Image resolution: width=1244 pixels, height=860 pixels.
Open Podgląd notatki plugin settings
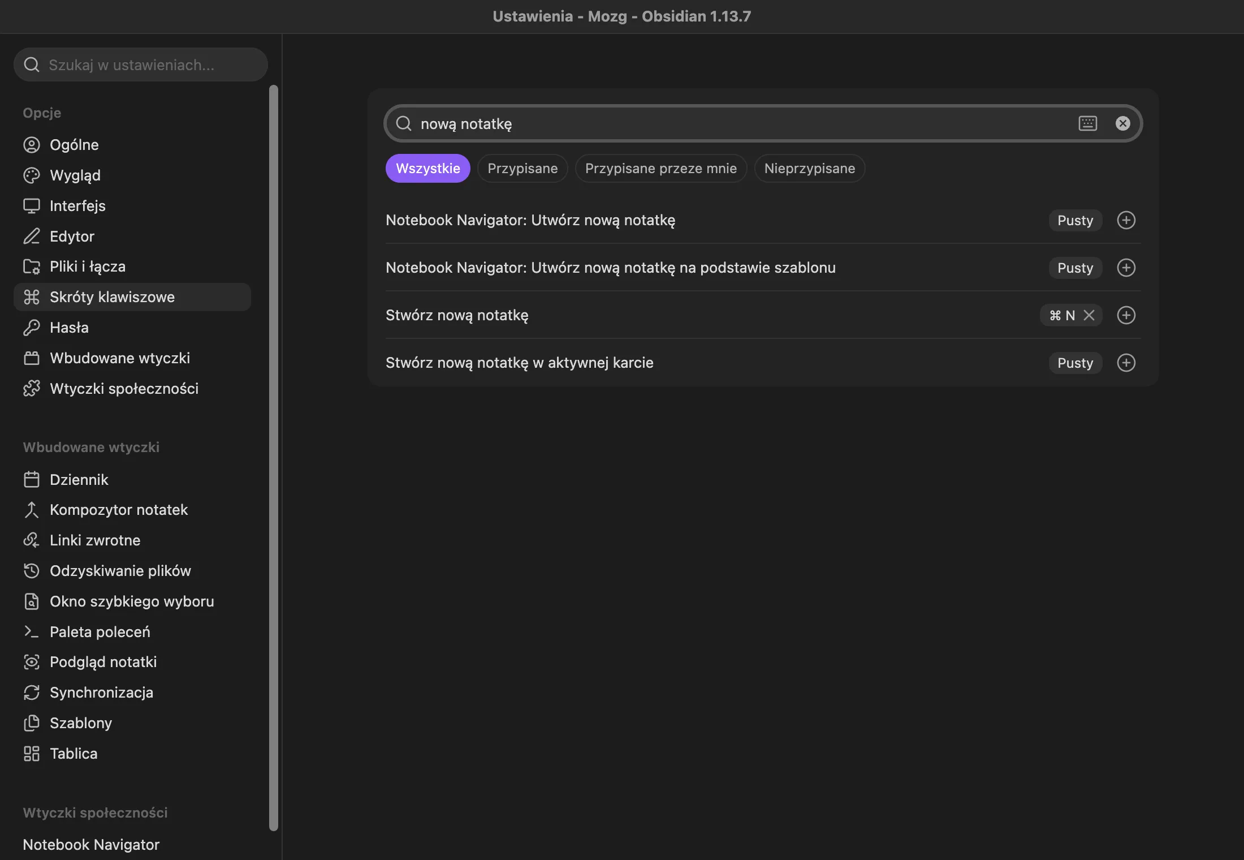[132, 662]
